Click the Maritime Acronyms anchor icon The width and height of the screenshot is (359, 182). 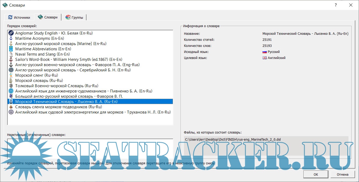click(x=11, y=38)
